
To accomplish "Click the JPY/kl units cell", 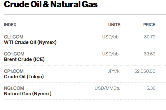I will [x=114, y=71].
